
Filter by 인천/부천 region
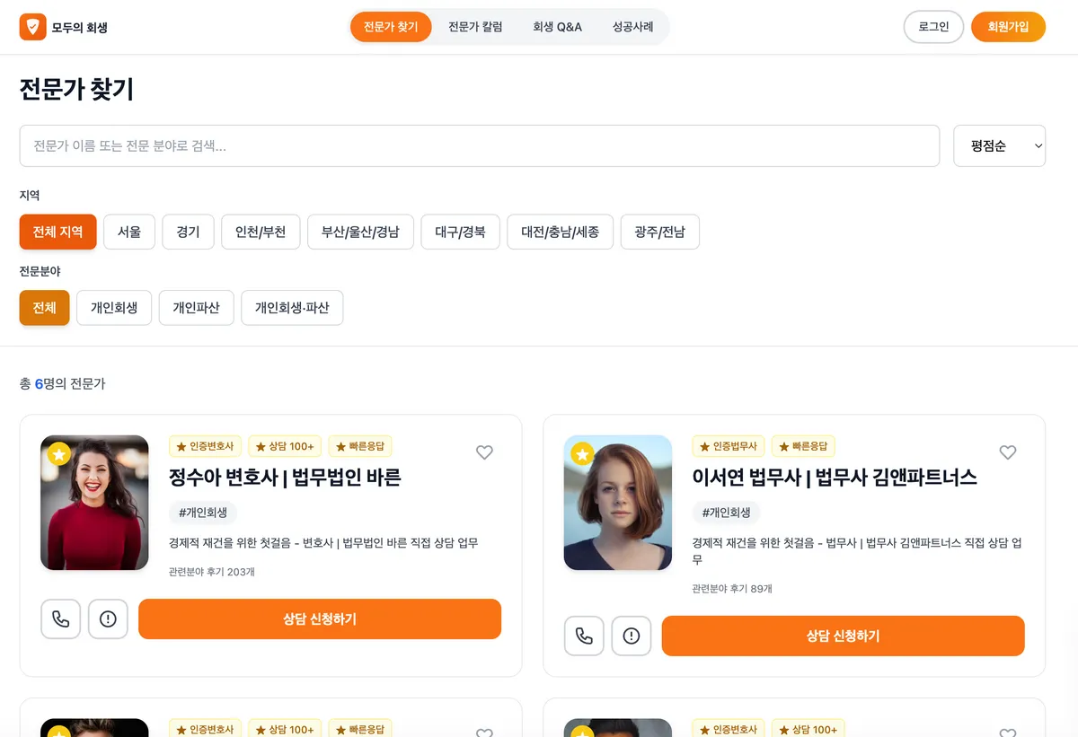click(x=261, y=232)
